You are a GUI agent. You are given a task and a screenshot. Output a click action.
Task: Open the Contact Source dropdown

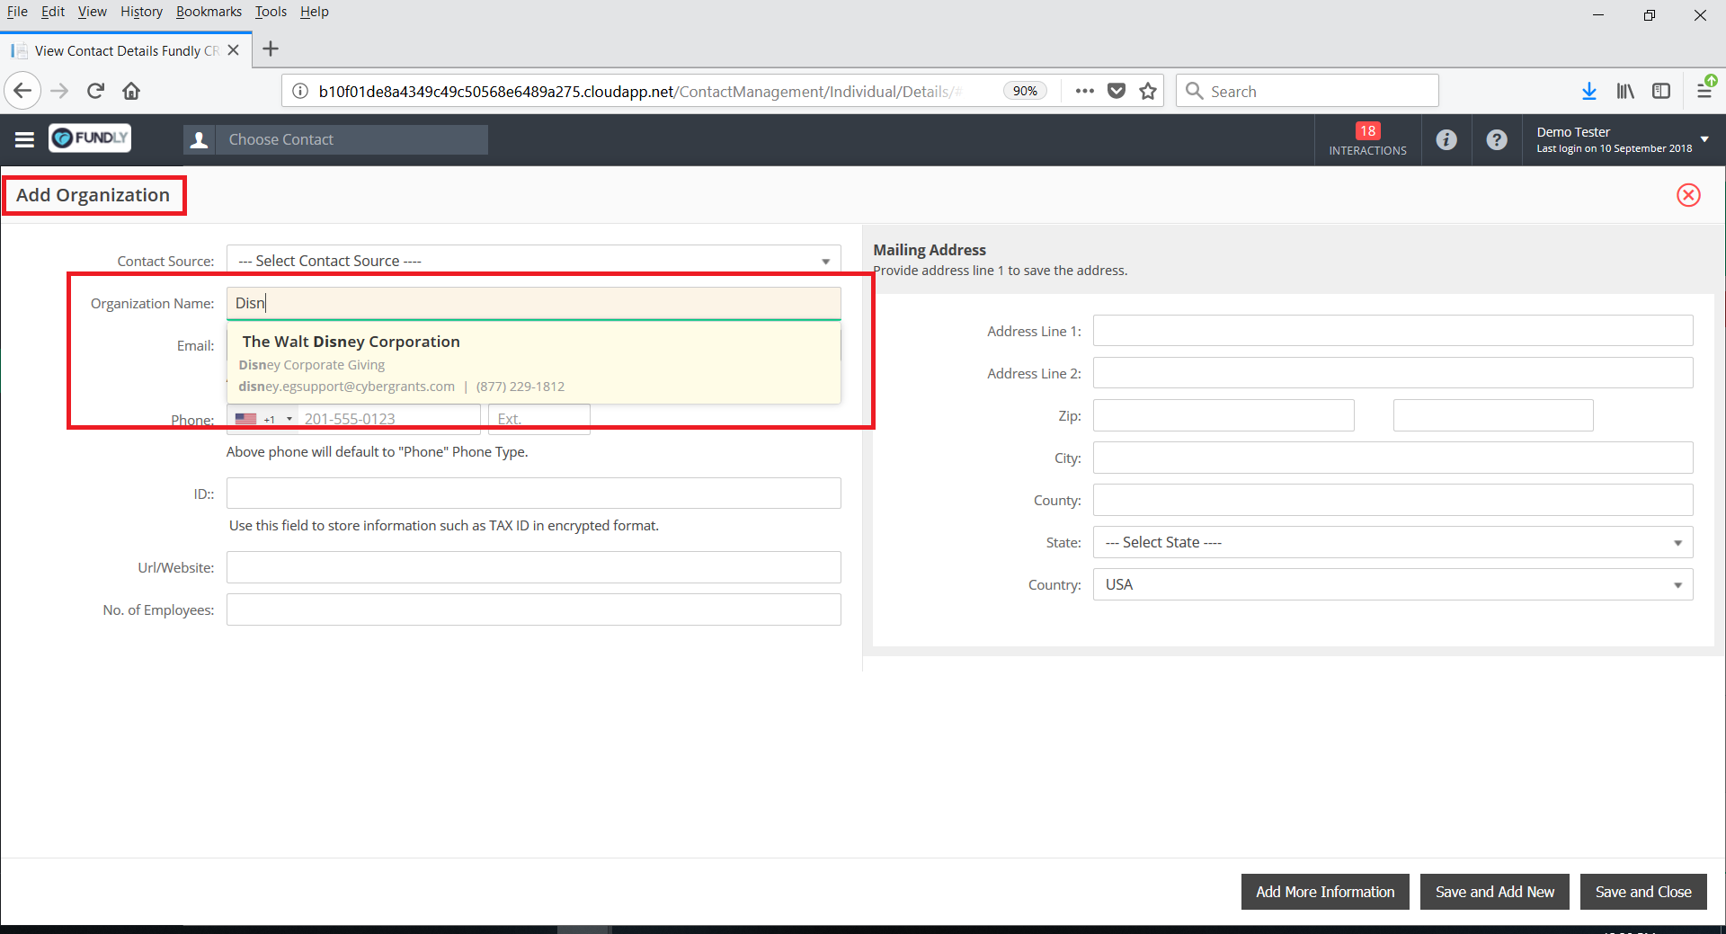point(533,261)
